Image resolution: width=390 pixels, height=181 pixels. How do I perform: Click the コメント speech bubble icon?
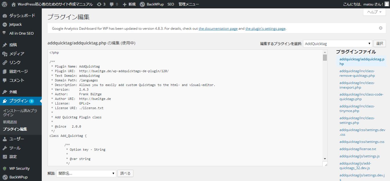[5, 80]
